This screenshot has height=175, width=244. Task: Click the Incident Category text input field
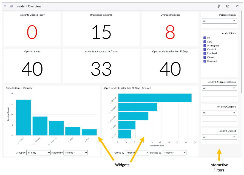pyautogui.click(x=219, y=118)
